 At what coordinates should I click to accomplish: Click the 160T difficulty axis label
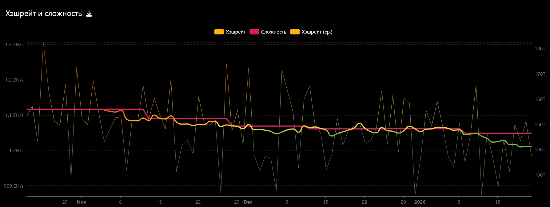[x=540, y=99]
